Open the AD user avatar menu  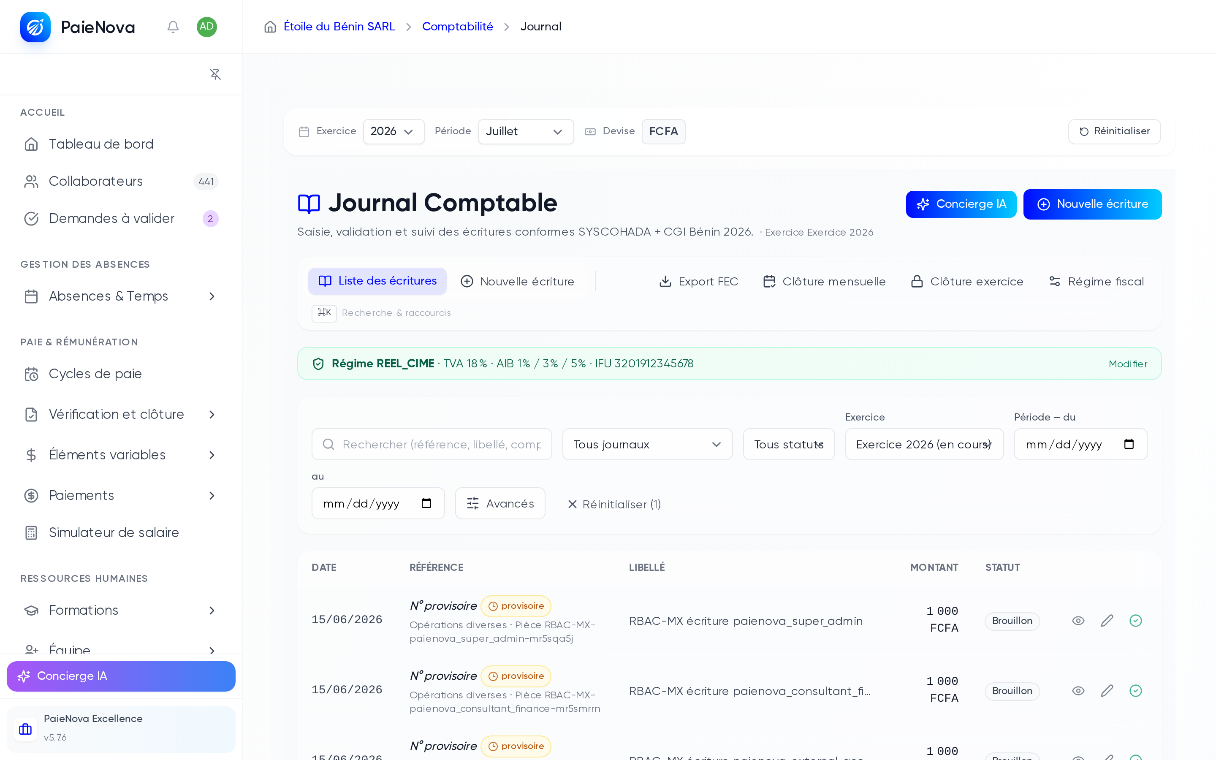(206, 27)
